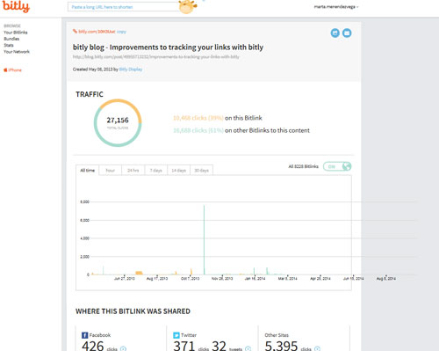Click the arrow icon next to Other Sites clicks
The height and width of the screenshot is (351, 439).
(317, 348)
